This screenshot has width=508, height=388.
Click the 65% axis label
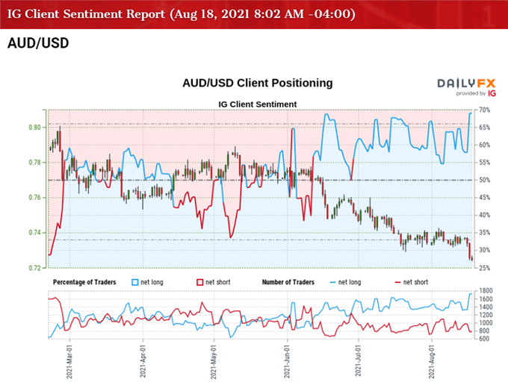click(484, 128)
